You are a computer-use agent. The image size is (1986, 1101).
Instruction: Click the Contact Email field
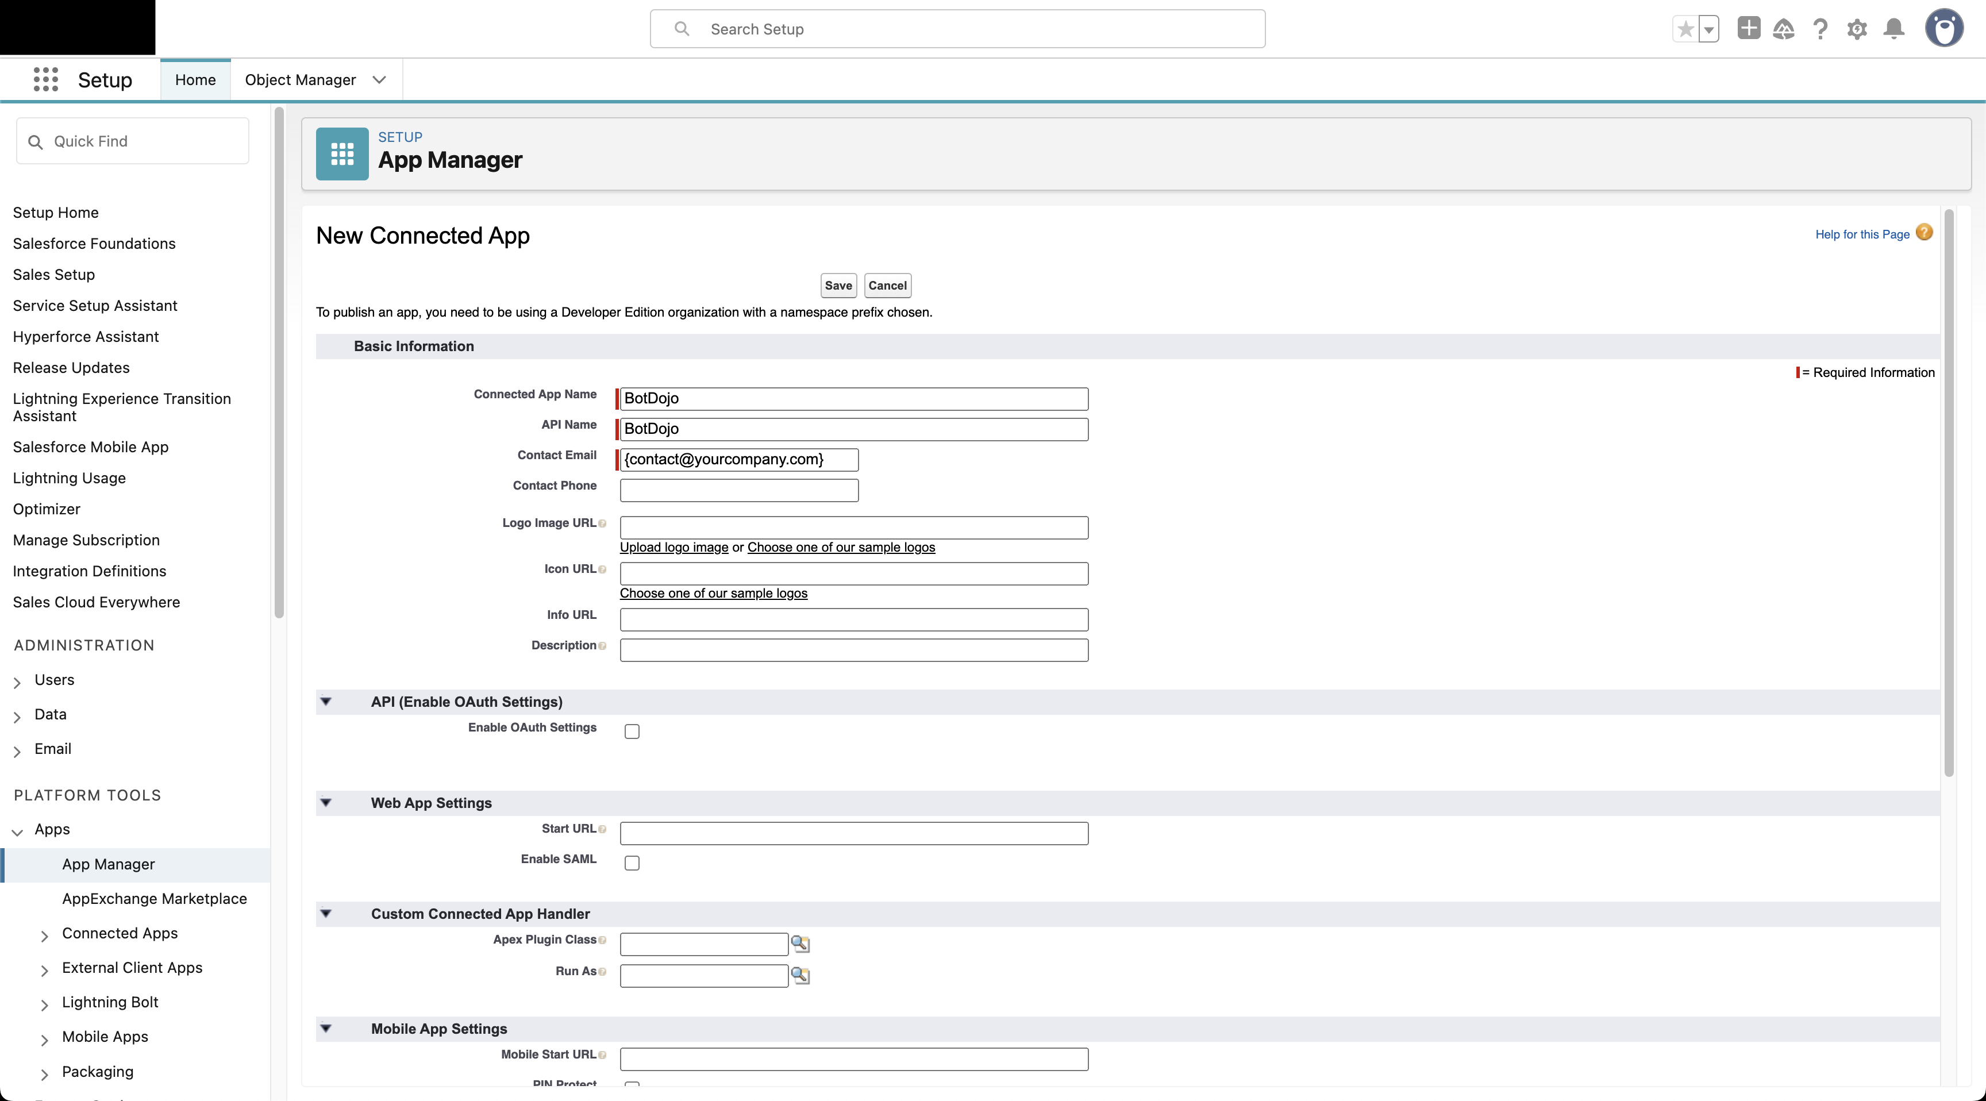tap(738, 460)
